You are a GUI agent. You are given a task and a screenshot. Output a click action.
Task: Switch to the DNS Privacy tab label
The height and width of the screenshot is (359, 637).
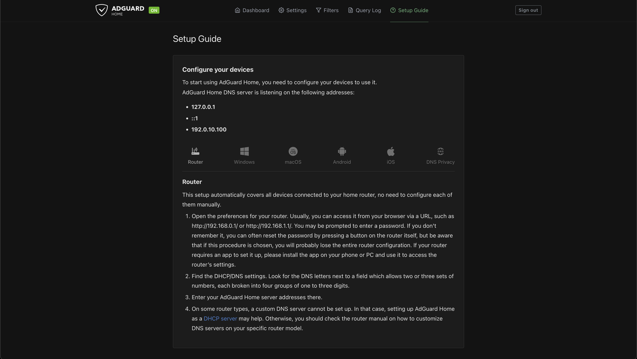(440, 162)
